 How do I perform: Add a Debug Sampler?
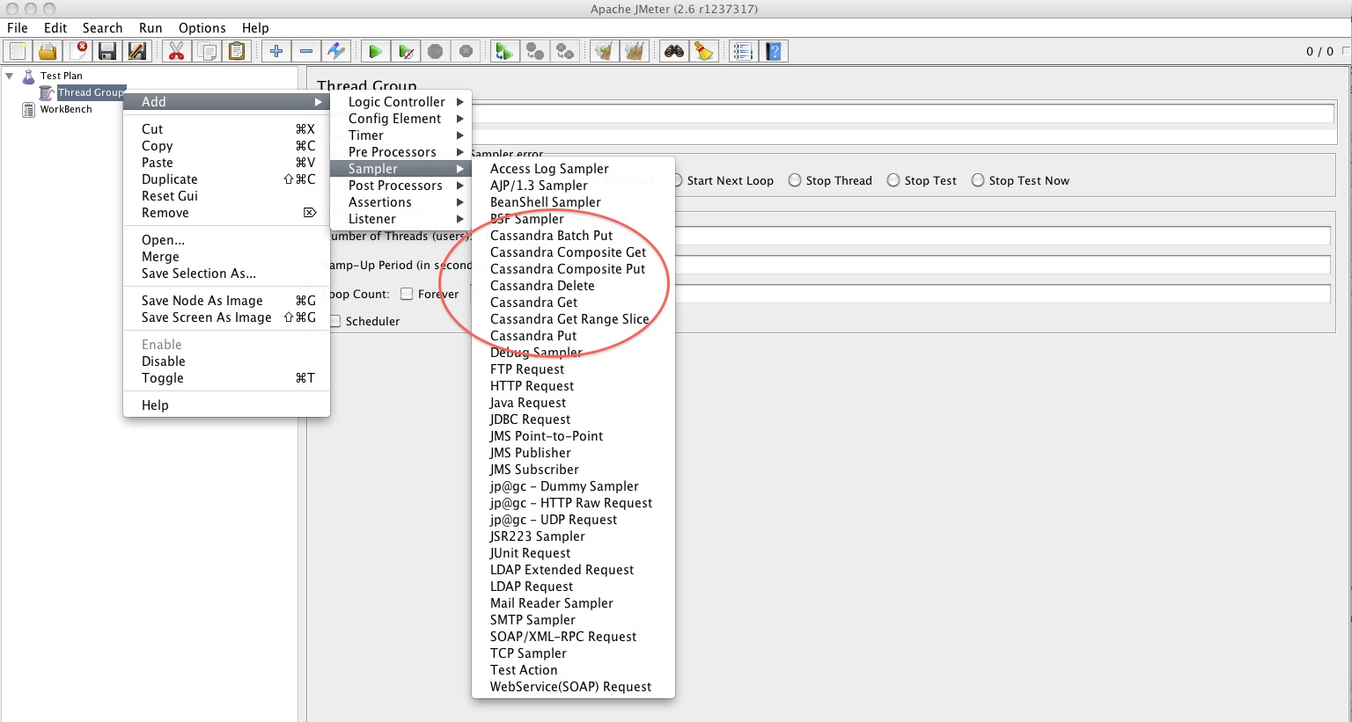(x=573, y=353)
